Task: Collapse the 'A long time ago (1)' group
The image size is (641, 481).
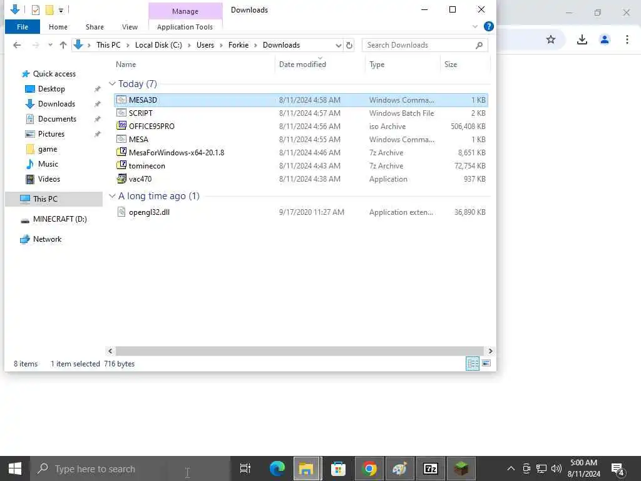Action: (112, 196)
